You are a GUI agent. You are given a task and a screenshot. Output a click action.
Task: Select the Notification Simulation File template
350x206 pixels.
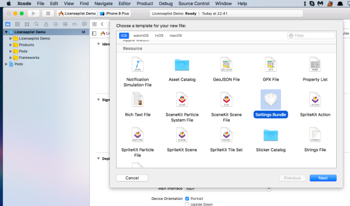pos(137,72)
